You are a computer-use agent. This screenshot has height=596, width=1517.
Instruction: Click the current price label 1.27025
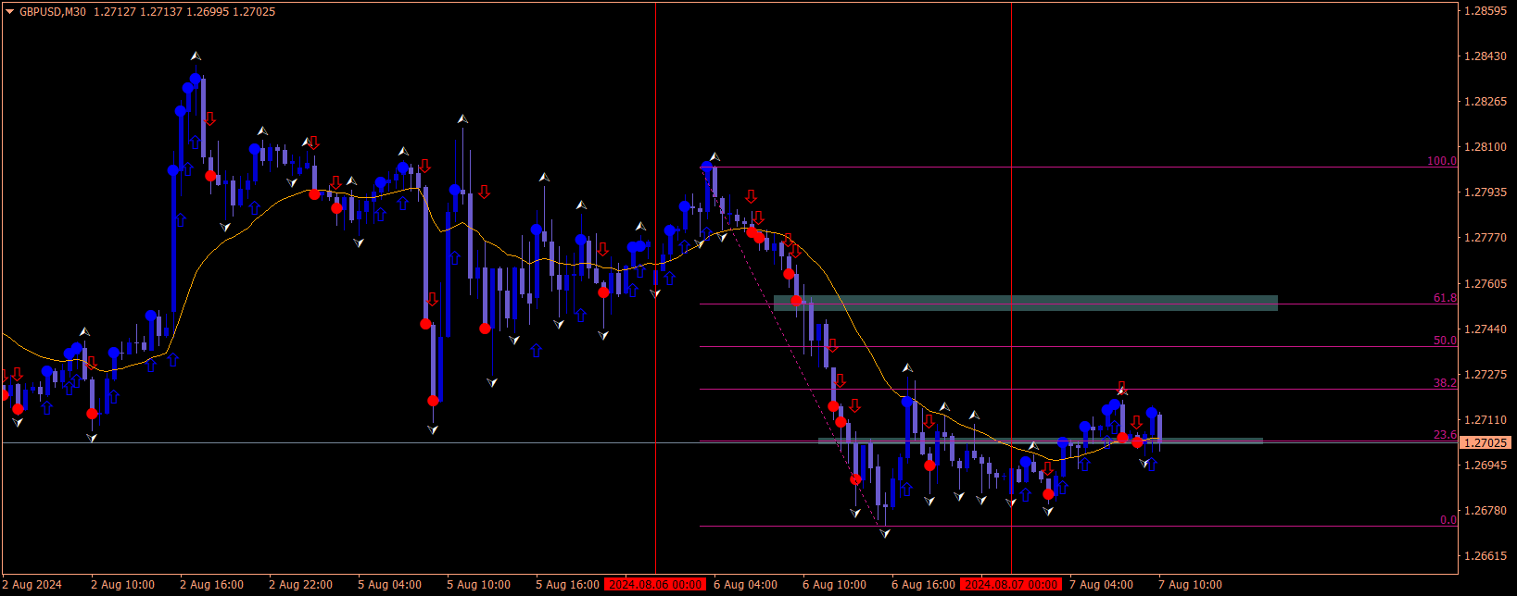(1485, 443)
